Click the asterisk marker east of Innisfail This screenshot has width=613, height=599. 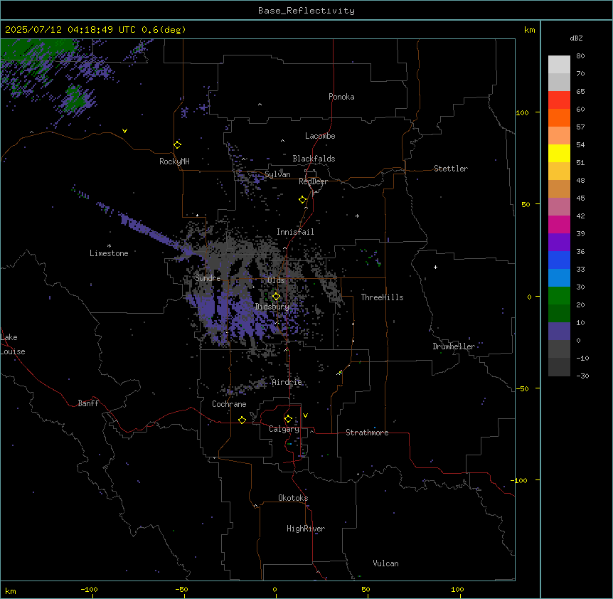pos(357,216)
